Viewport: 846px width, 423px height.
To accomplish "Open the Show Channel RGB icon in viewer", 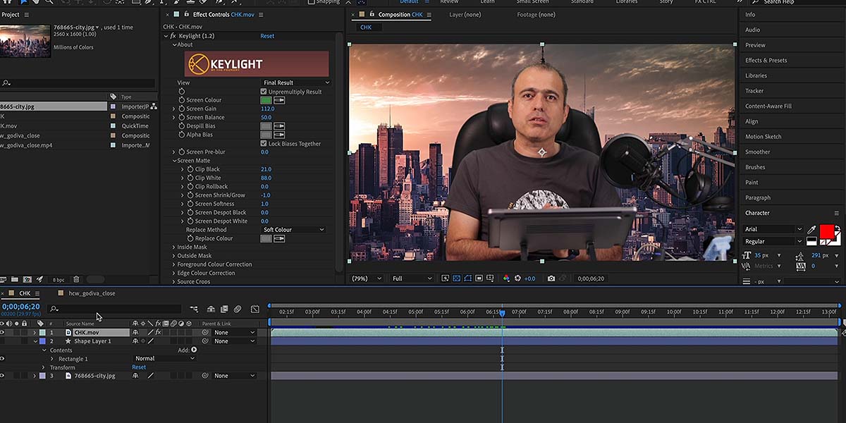I will [x=506, y=278].
